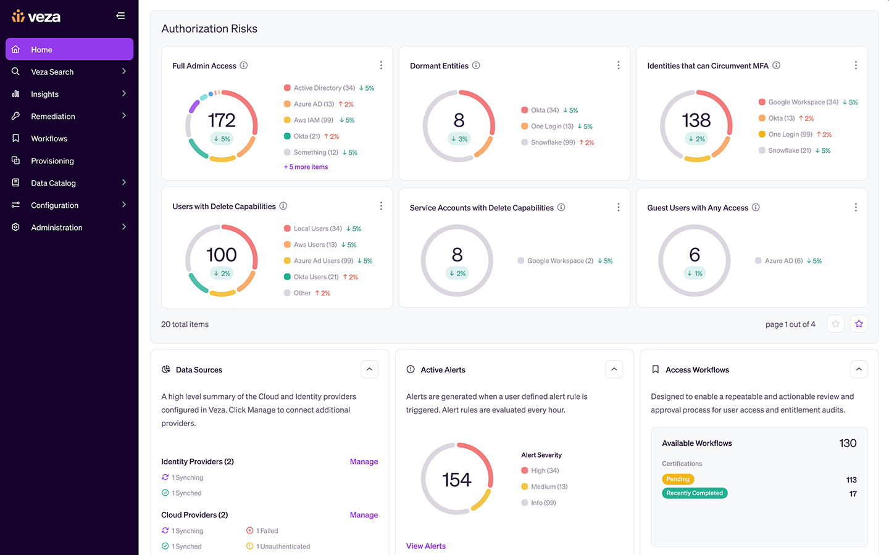This screenshot has width=889, height=555.
Task: Open options menu for Full Admin Access card
Action: pos(381,65)
